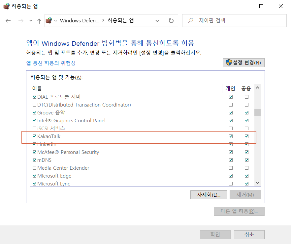Click the list scrollbar down arrow
Screen dimensions: 291x244
[x=257, y=183]
